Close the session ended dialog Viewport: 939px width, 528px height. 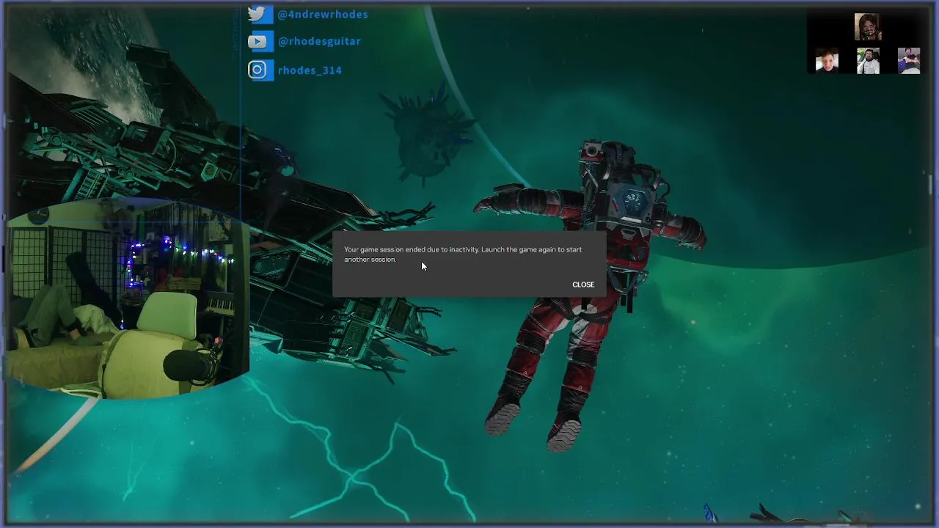click(x=583, y=285)
